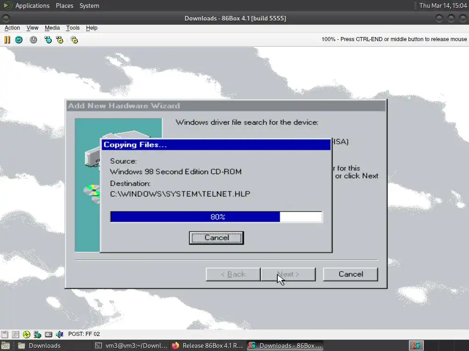Send Ctrl+Alt+Esc using the yellow keys icon

pyautogui.click(x=60, y=40)
